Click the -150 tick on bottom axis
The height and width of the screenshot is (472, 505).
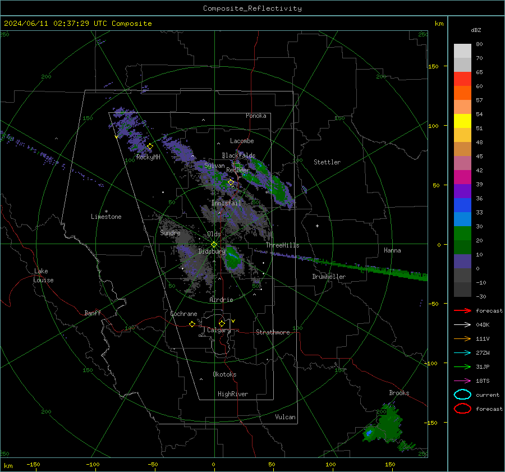pos(33,464)
